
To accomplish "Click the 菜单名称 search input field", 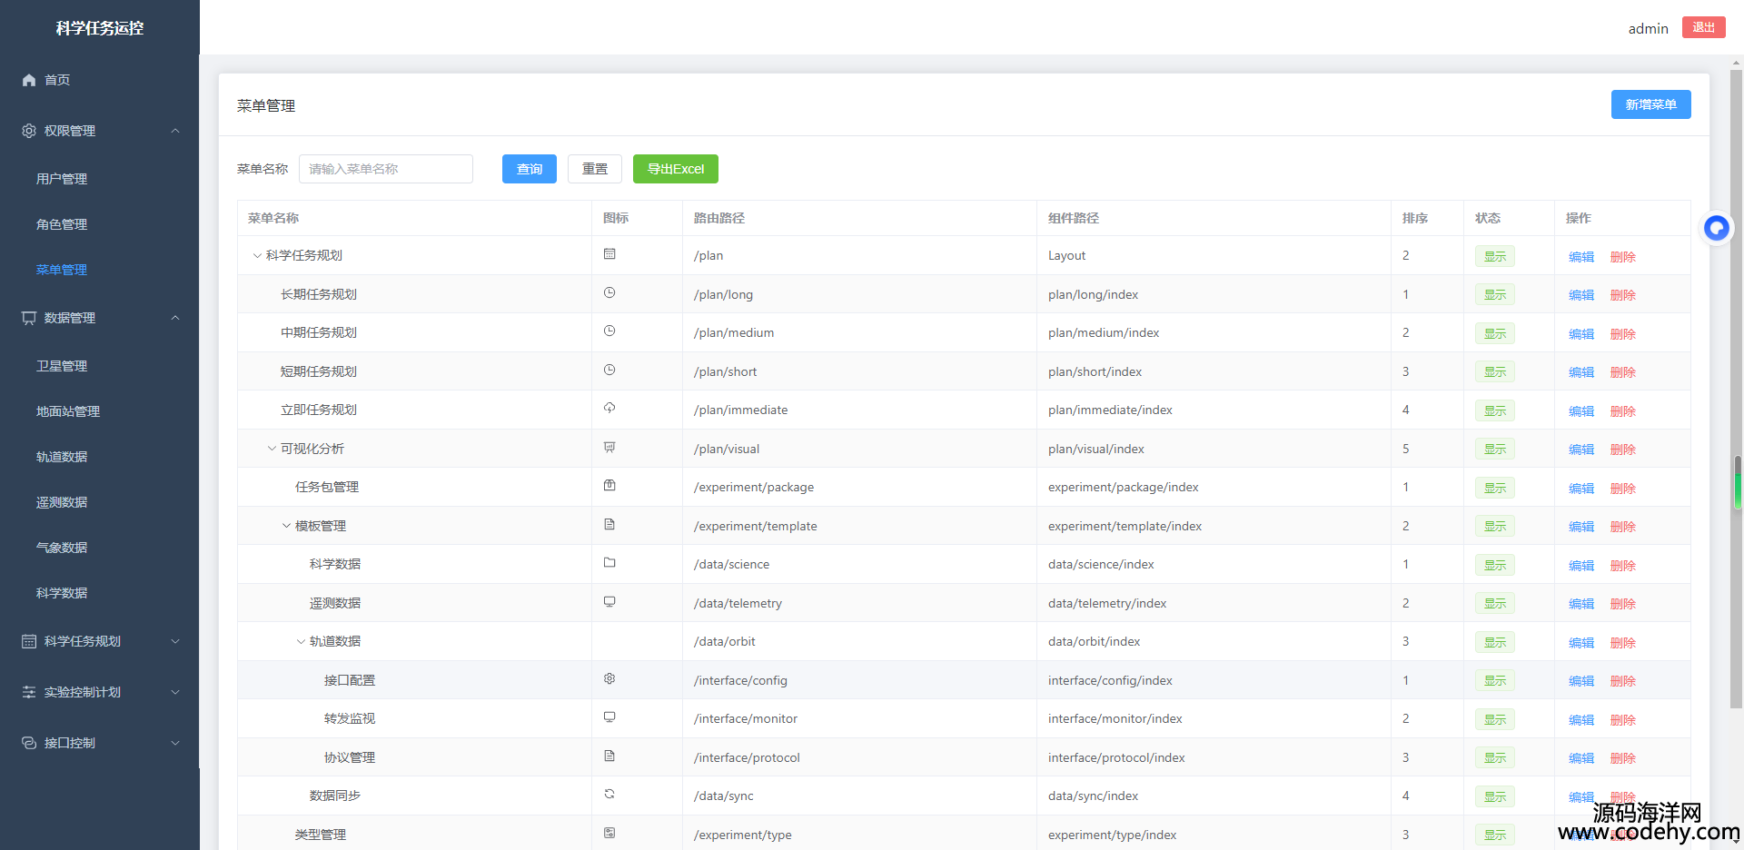I will click(x=386, y=169).
